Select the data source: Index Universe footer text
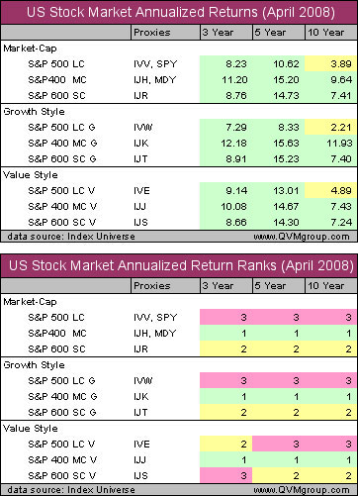Screen dimensions: 358x496 point(71,237)
